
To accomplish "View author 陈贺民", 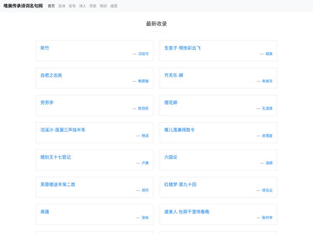I will tap(143, 108).
